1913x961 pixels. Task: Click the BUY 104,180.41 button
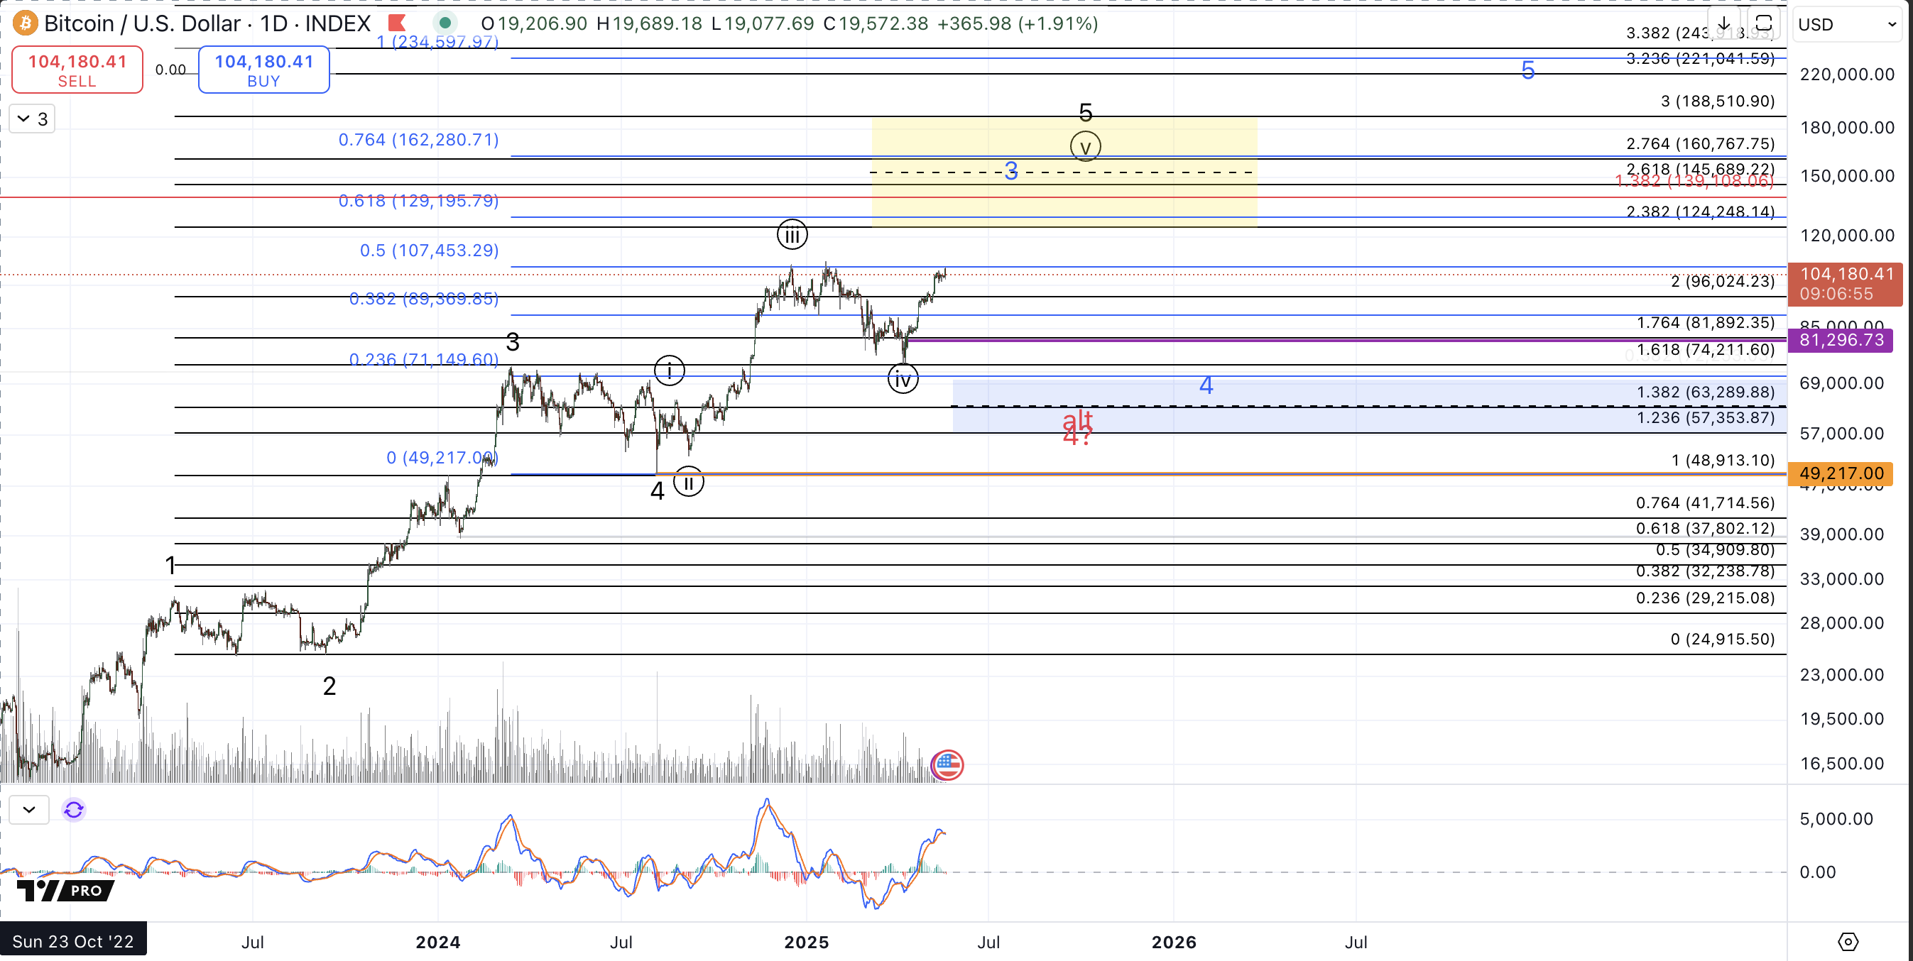263,70
